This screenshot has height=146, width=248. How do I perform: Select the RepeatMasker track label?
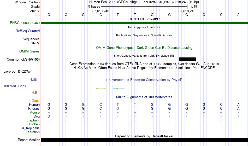(29, 140)
